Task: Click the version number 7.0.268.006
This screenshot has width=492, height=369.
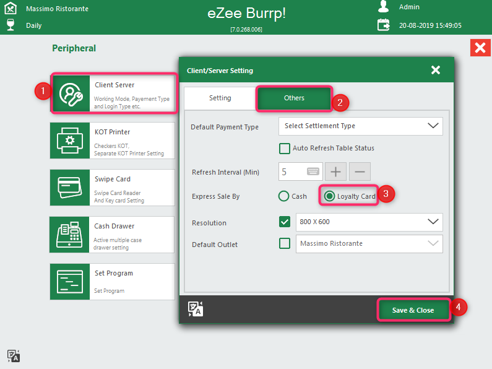Action: (x=246, y=30)
